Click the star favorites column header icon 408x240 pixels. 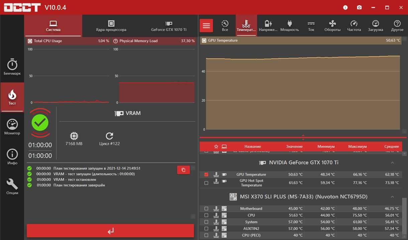tap(216, 146)
